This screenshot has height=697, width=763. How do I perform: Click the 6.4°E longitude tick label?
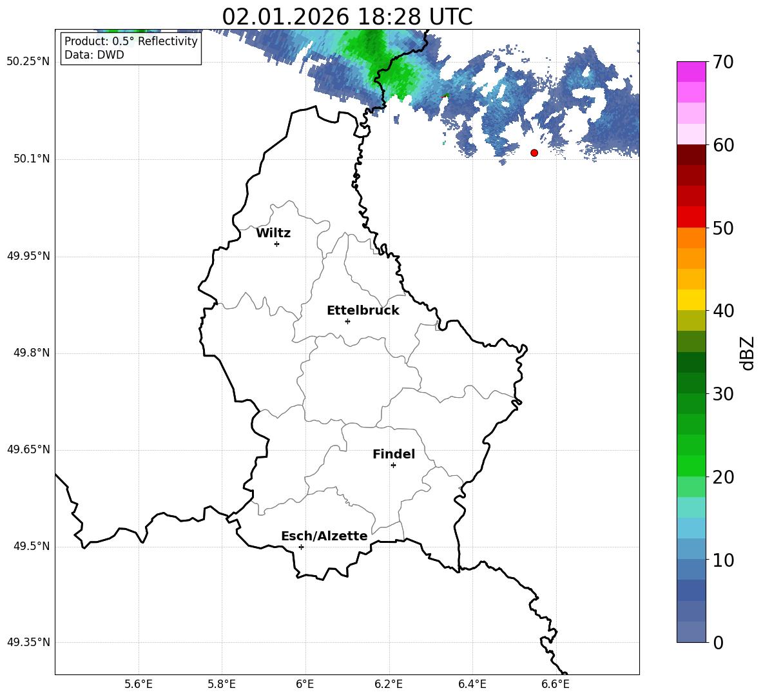coord(472,684)
